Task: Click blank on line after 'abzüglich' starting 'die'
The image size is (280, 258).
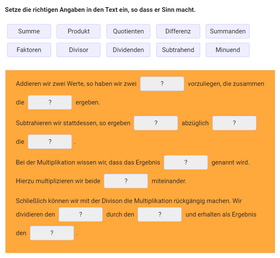Action: (50, 142)
